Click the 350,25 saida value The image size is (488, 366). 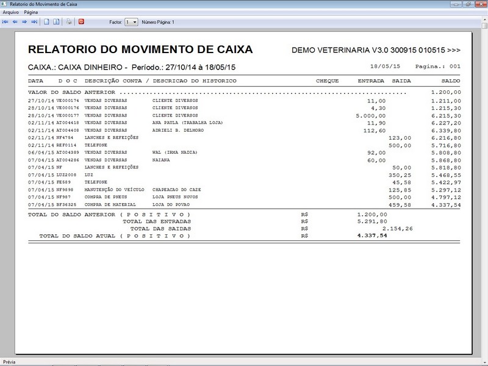coord(400,175)
